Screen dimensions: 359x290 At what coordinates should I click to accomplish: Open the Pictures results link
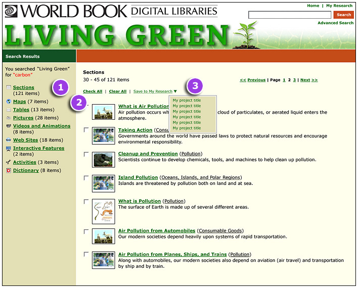click(x=23, y=118)
